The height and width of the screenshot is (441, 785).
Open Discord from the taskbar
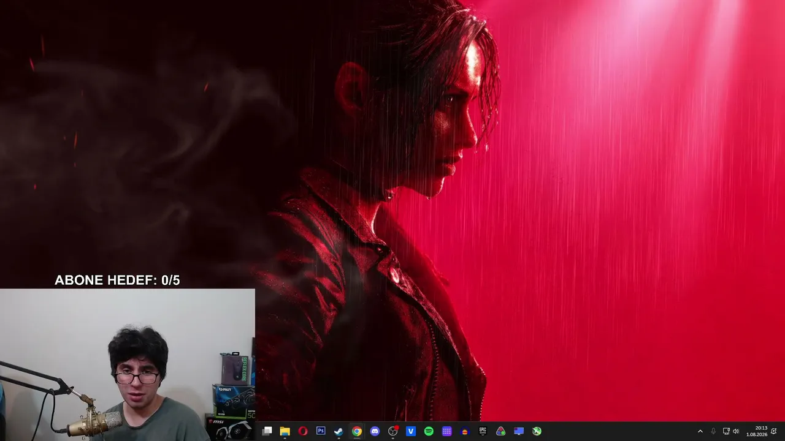[375, 431]
